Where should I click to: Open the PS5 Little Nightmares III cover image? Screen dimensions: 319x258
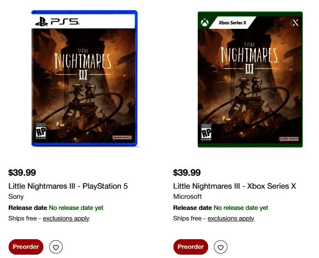click(x=84, y=79)
